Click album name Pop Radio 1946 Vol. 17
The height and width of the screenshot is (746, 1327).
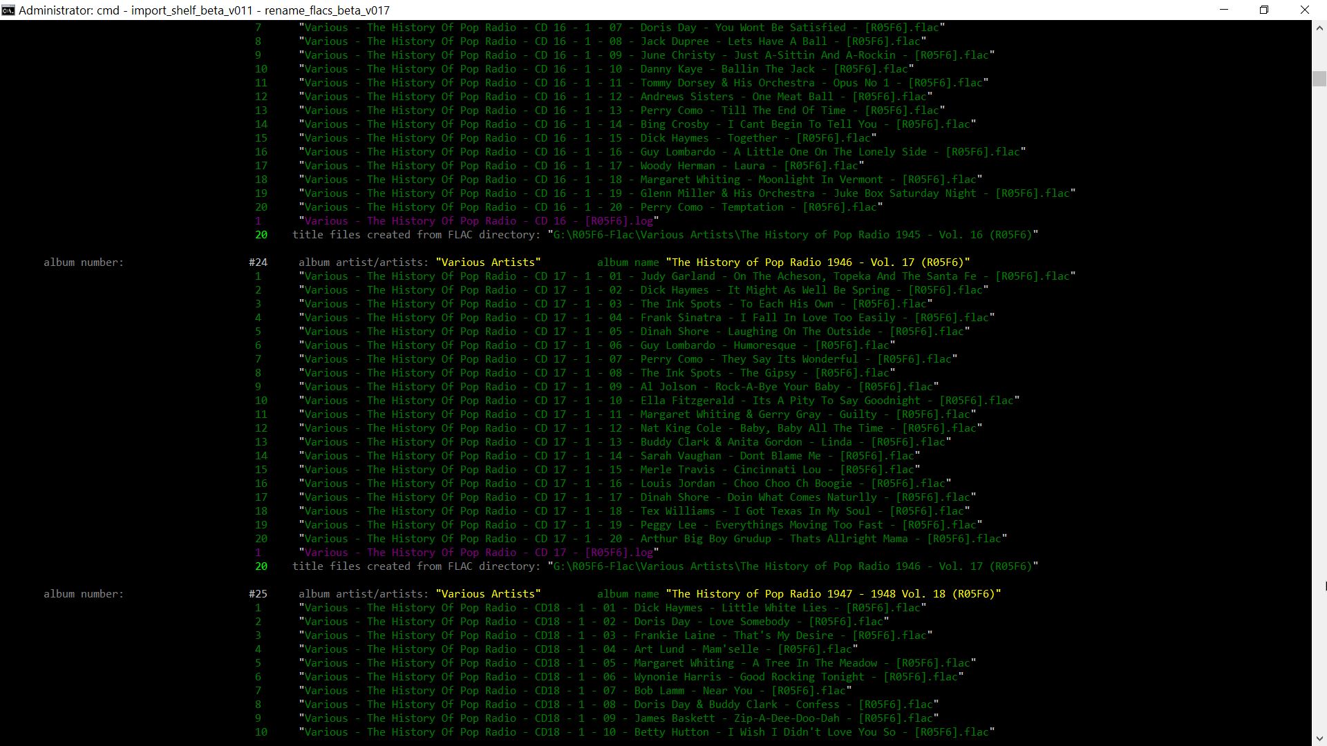pos(818,262)
